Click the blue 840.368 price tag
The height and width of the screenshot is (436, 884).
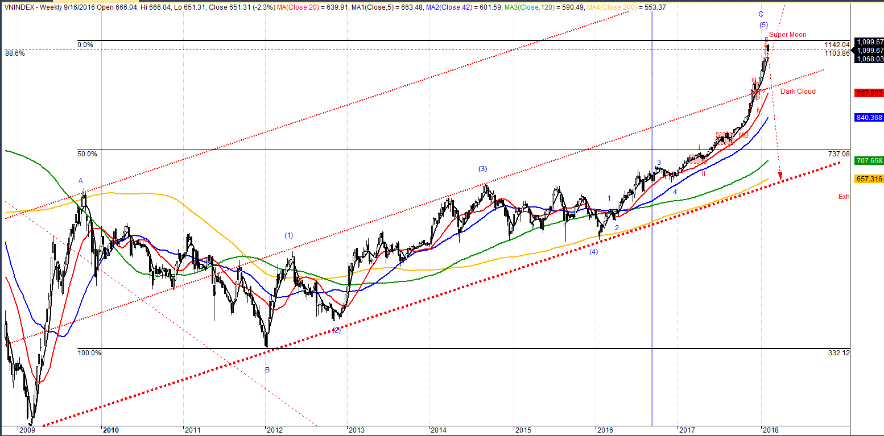(x=868, y=118)
